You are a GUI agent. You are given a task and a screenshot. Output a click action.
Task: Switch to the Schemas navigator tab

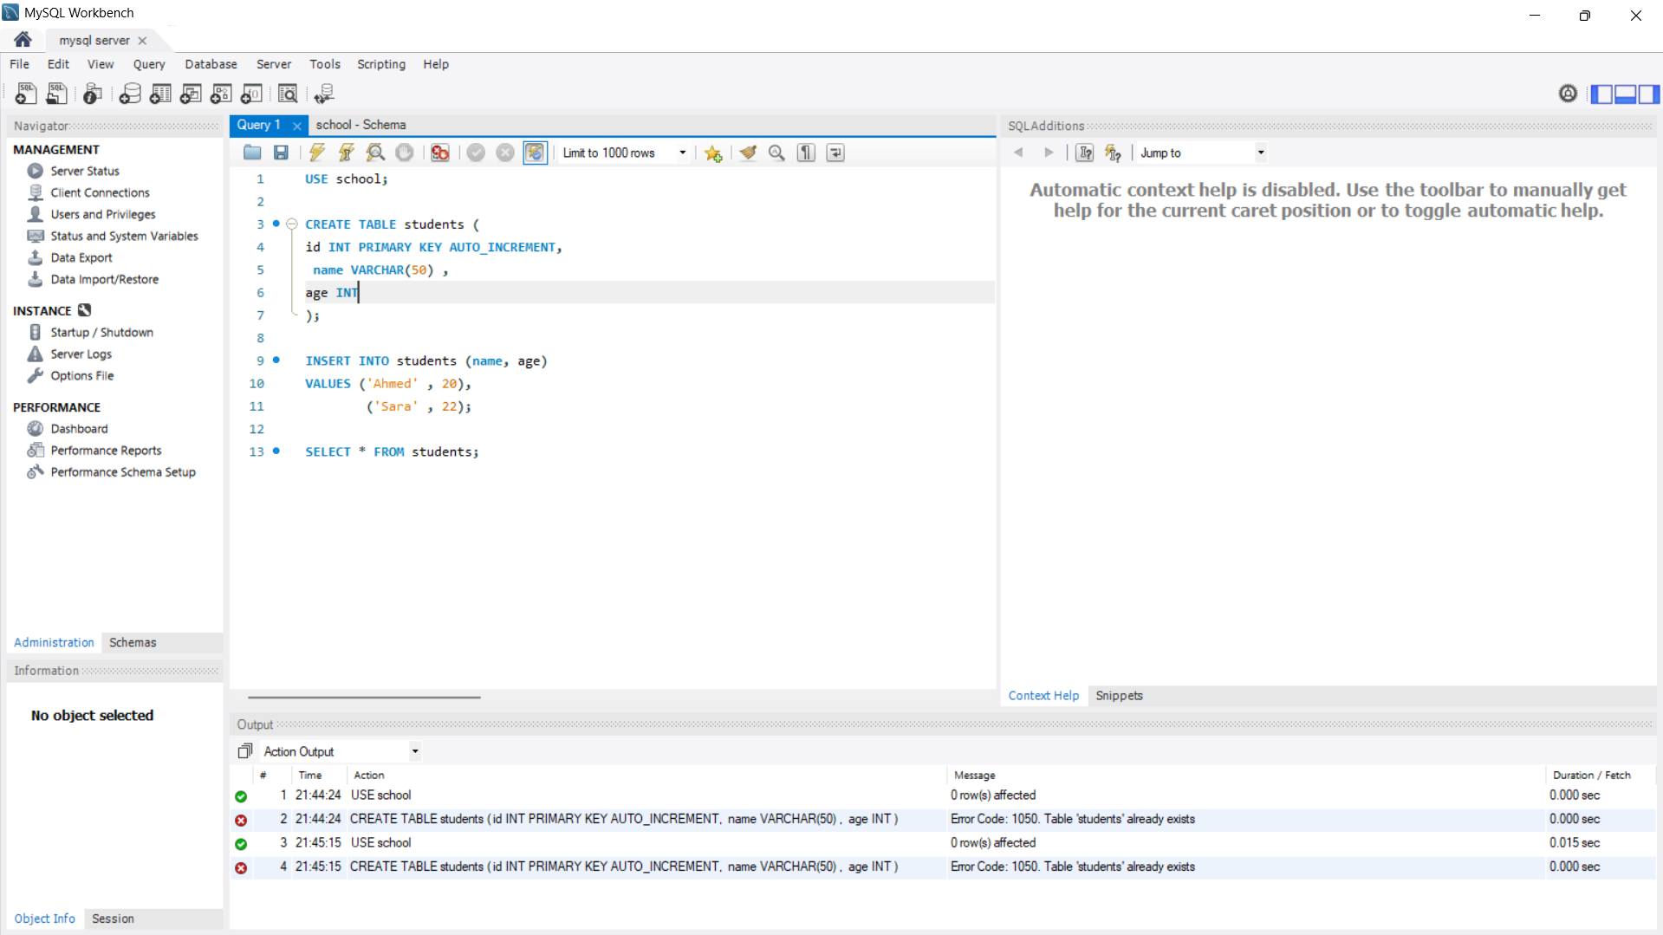(x=133, y=642)
